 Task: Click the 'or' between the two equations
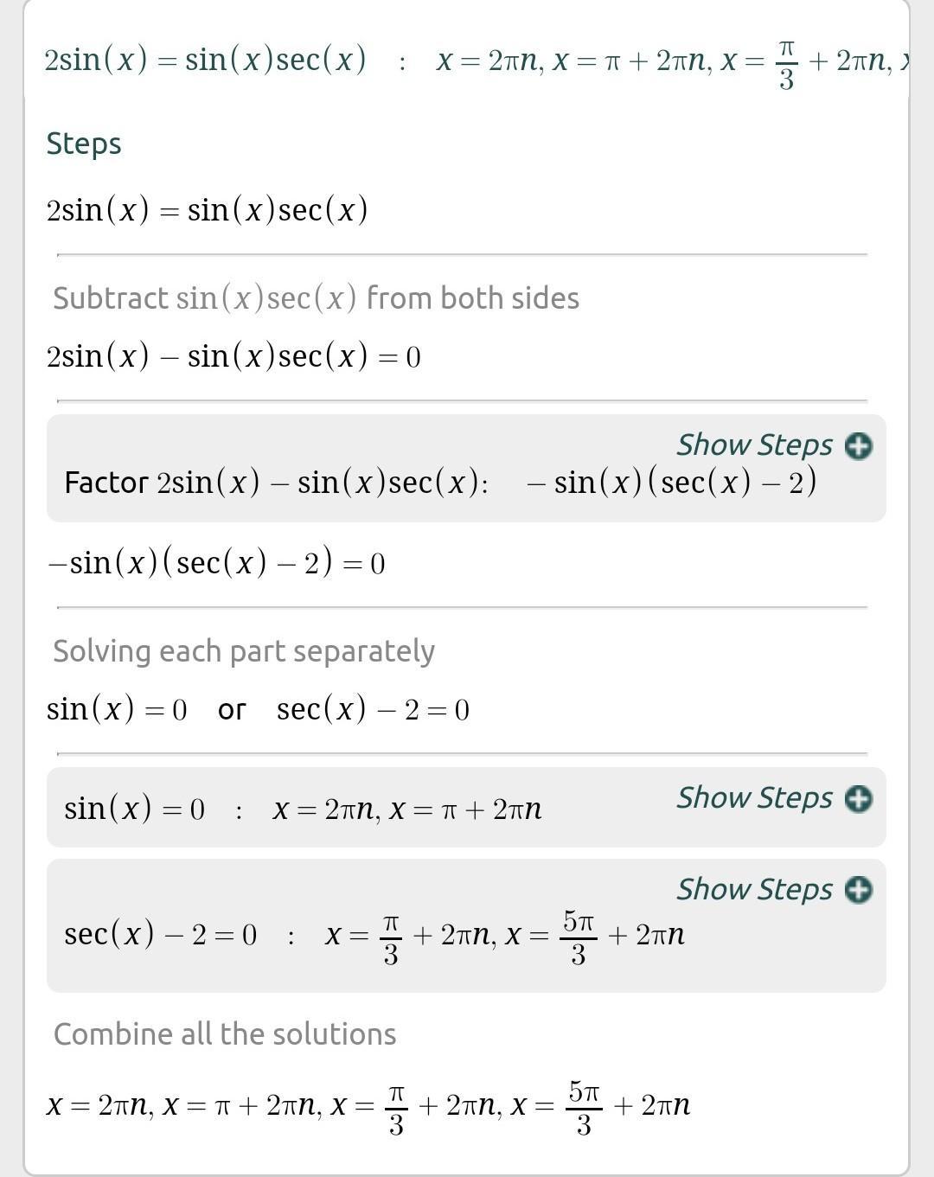232,711
